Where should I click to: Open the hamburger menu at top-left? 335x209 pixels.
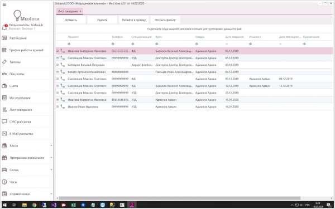tap(4, 4)
